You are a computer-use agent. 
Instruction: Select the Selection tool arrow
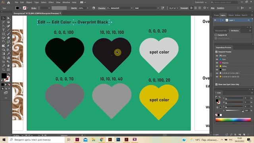click(x=4, y=18)
